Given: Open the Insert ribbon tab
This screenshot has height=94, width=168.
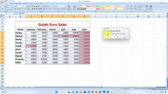Looking at the screenshot, I should [x=12, y=3].
